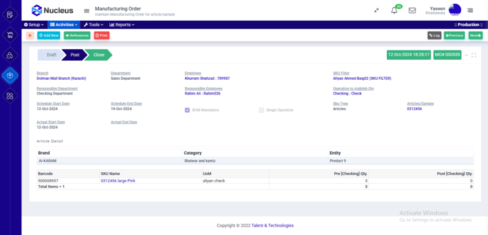This screenshot has height=235, width=488.
Task: Toggle the BOM Mandatory checkbox
Action: click(x=187, y=110)
